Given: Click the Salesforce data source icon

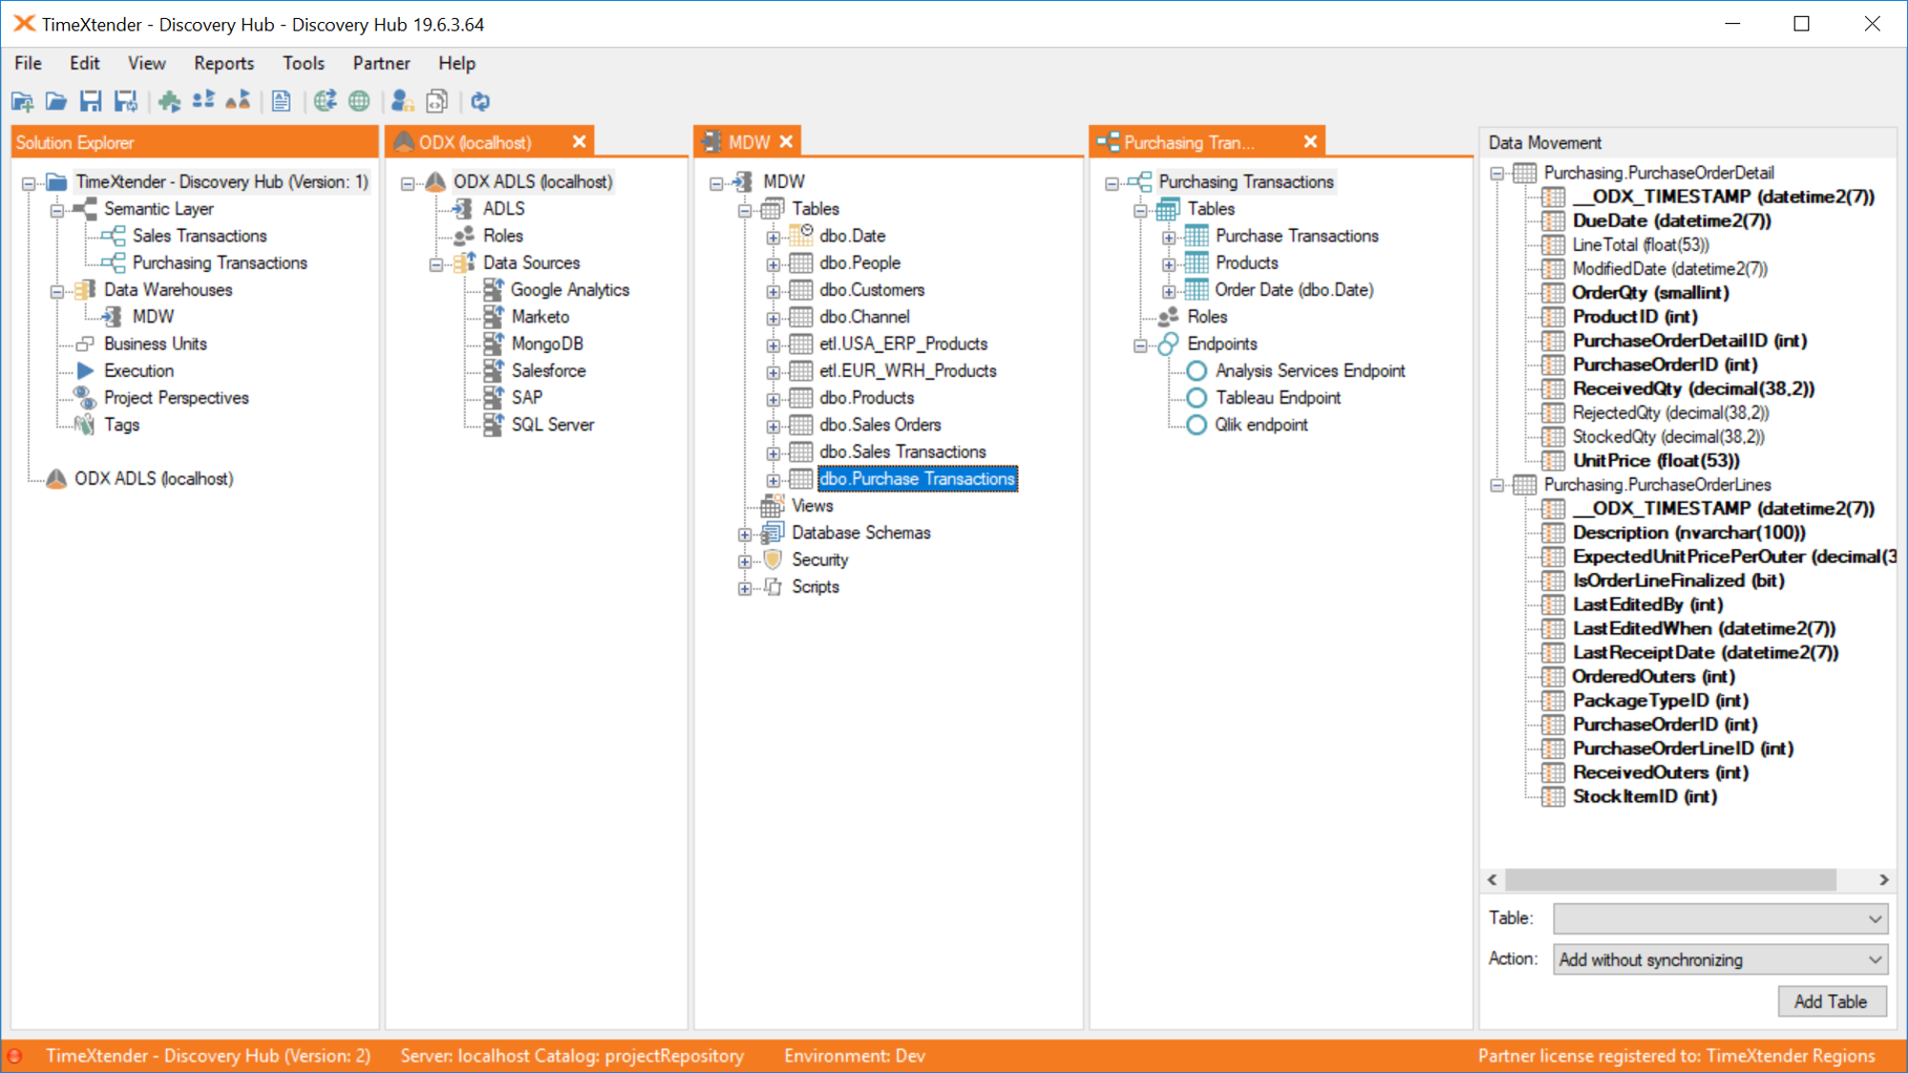Looking at the screenshot, I should 493,370.
